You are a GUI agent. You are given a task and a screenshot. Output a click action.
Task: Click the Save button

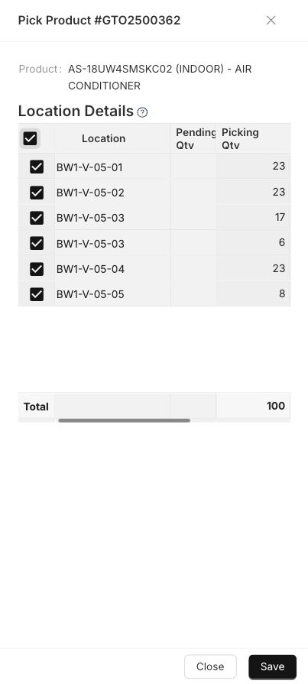(273, 666)
